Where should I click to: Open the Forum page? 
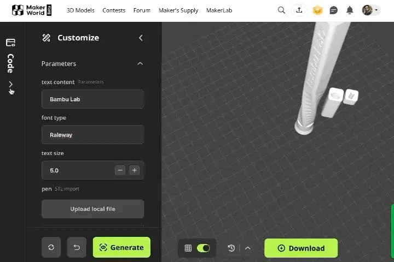click(142, 10)
